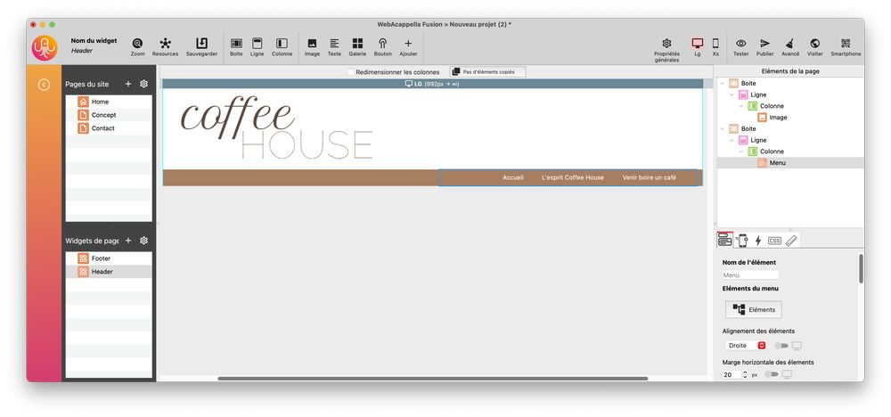
Task: Open the Smartphone QR code tool
Action: 846,46
